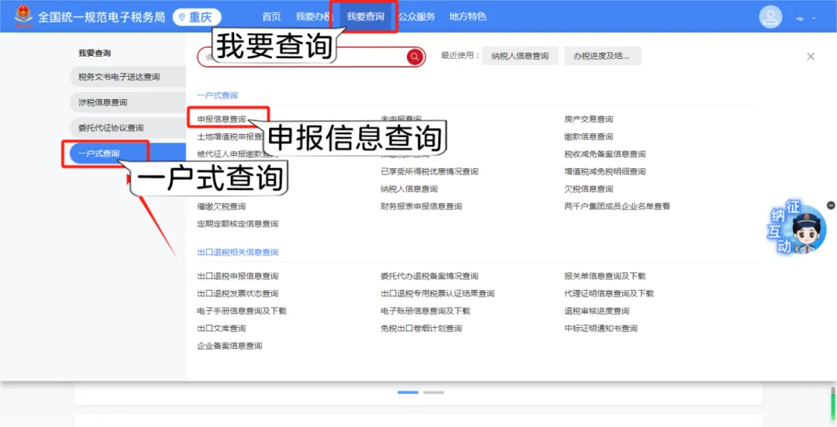Open the 首页 menu item
Screen dimensions: 837x427
(x=271, y=16)
